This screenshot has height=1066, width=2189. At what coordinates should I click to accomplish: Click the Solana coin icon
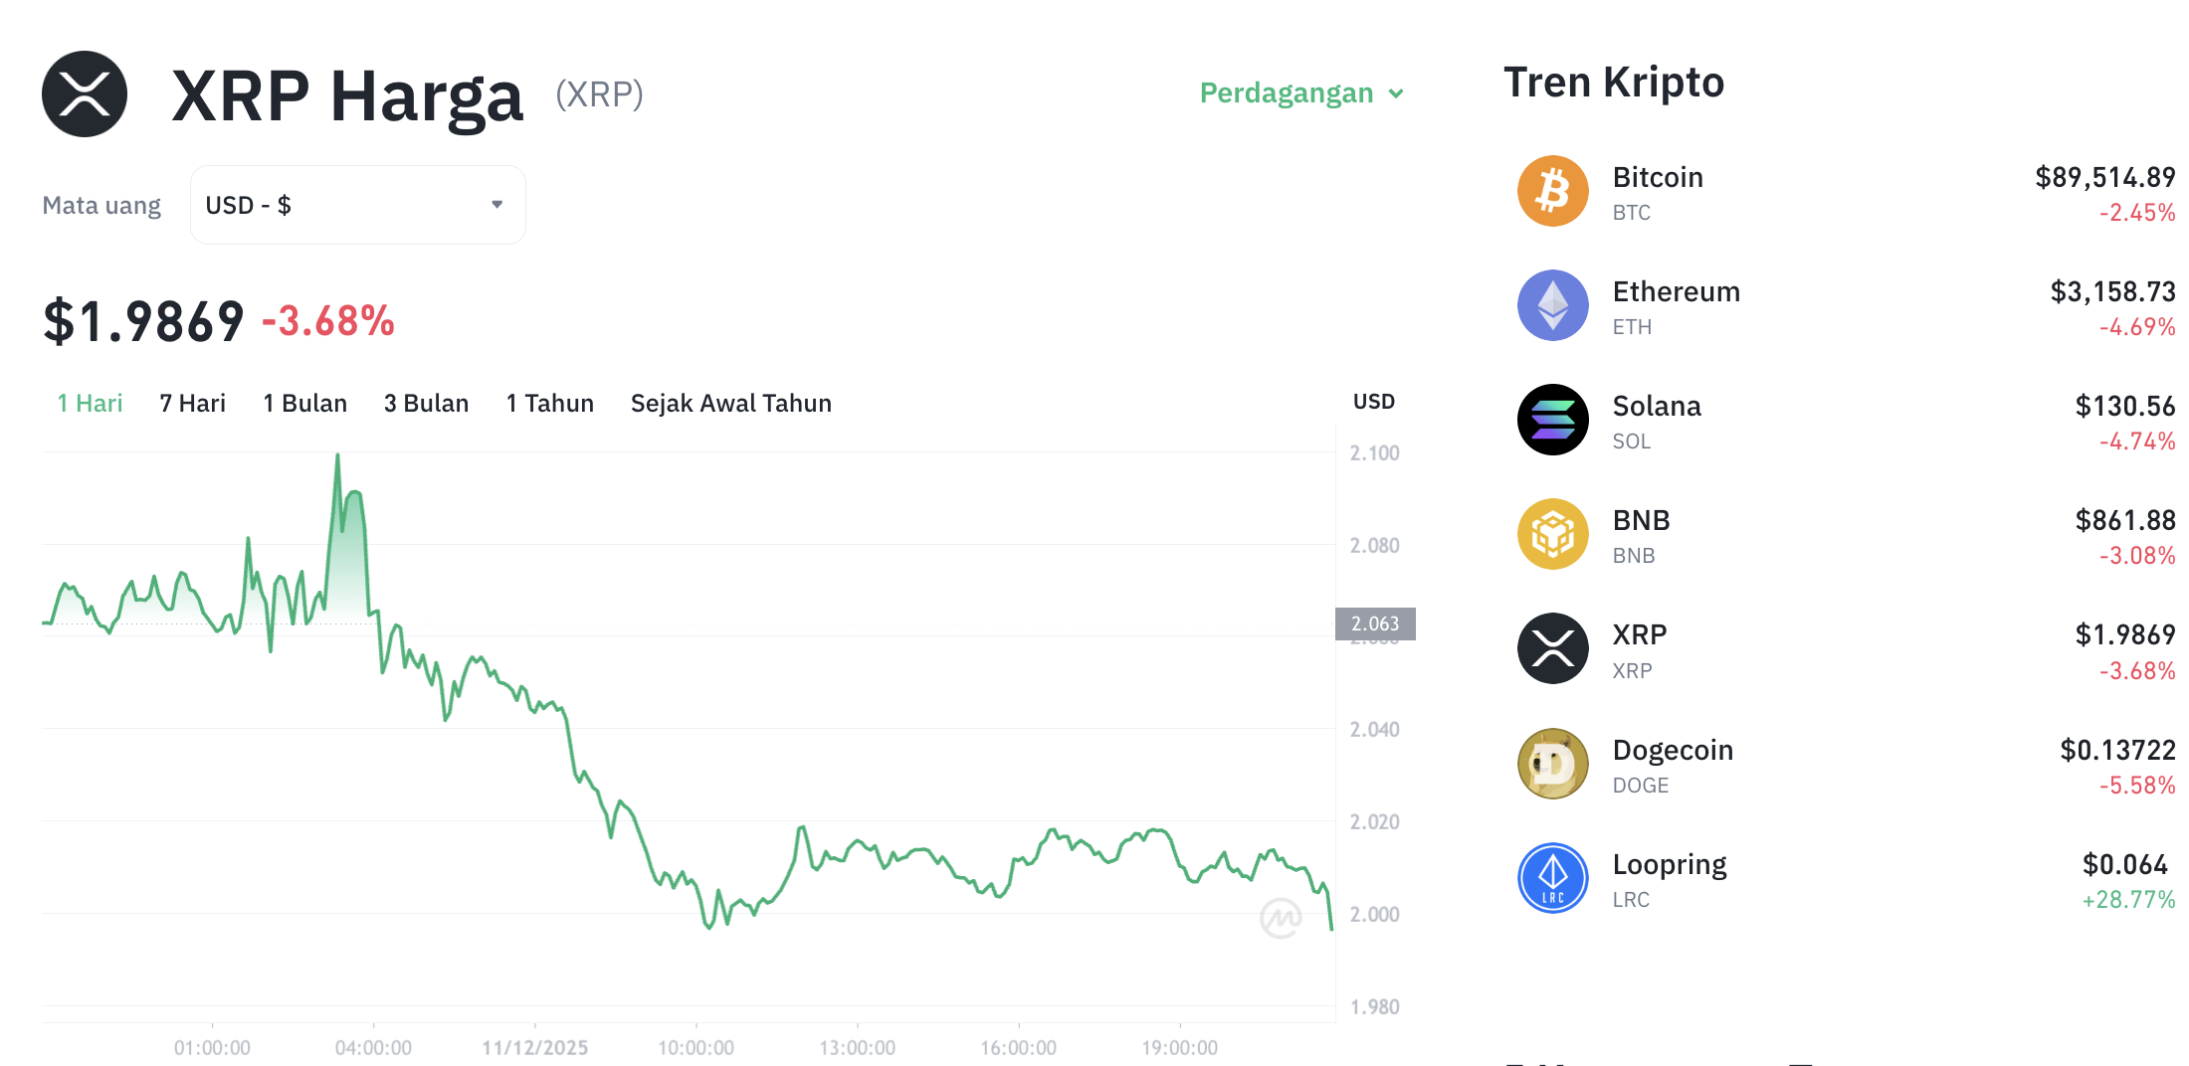pos(1552,419)
